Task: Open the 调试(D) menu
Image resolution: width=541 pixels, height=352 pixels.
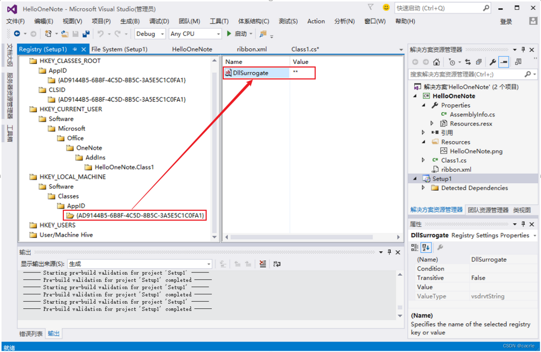Action: (x=159, y=21)
